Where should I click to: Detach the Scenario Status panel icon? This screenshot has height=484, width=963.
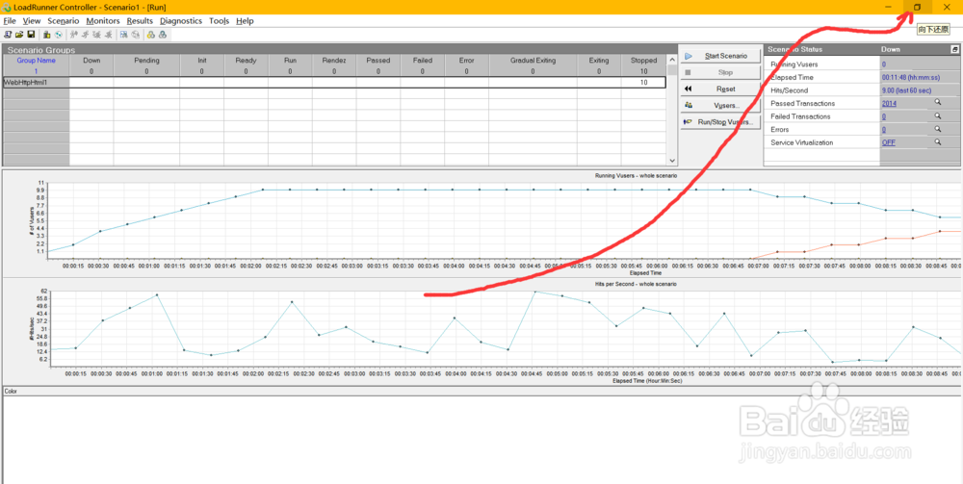(954, 49)
